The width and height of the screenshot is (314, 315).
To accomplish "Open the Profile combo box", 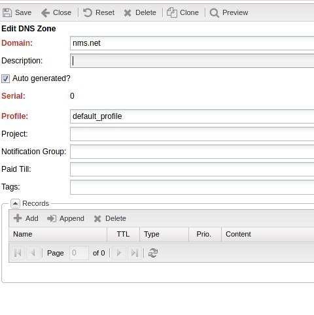I will 192,116.
